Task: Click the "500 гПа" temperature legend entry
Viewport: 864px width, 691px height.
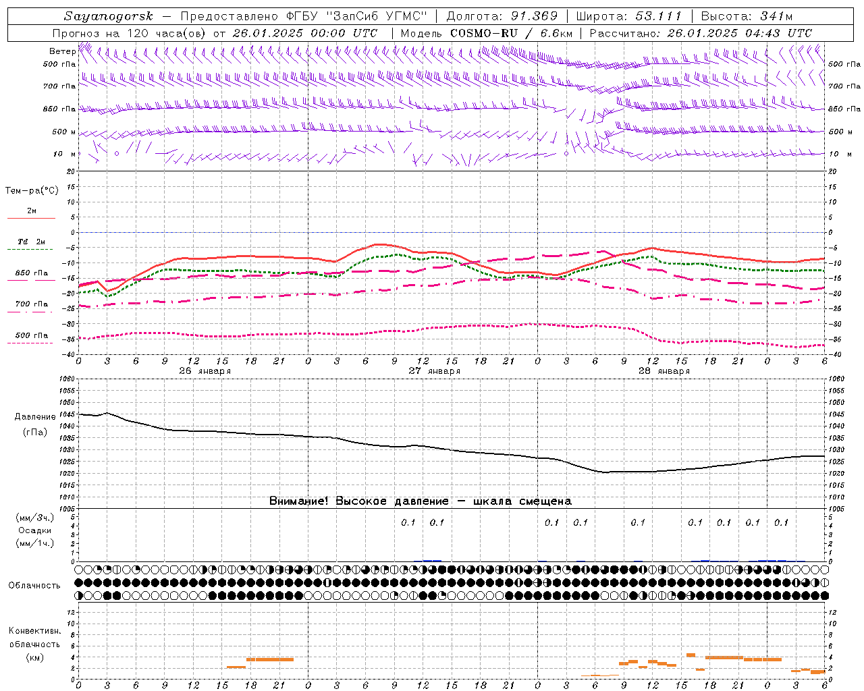Action: pyautogui.click(x=32, y=335)
